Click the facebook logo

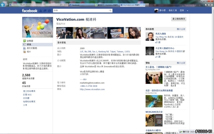[30, 11]
